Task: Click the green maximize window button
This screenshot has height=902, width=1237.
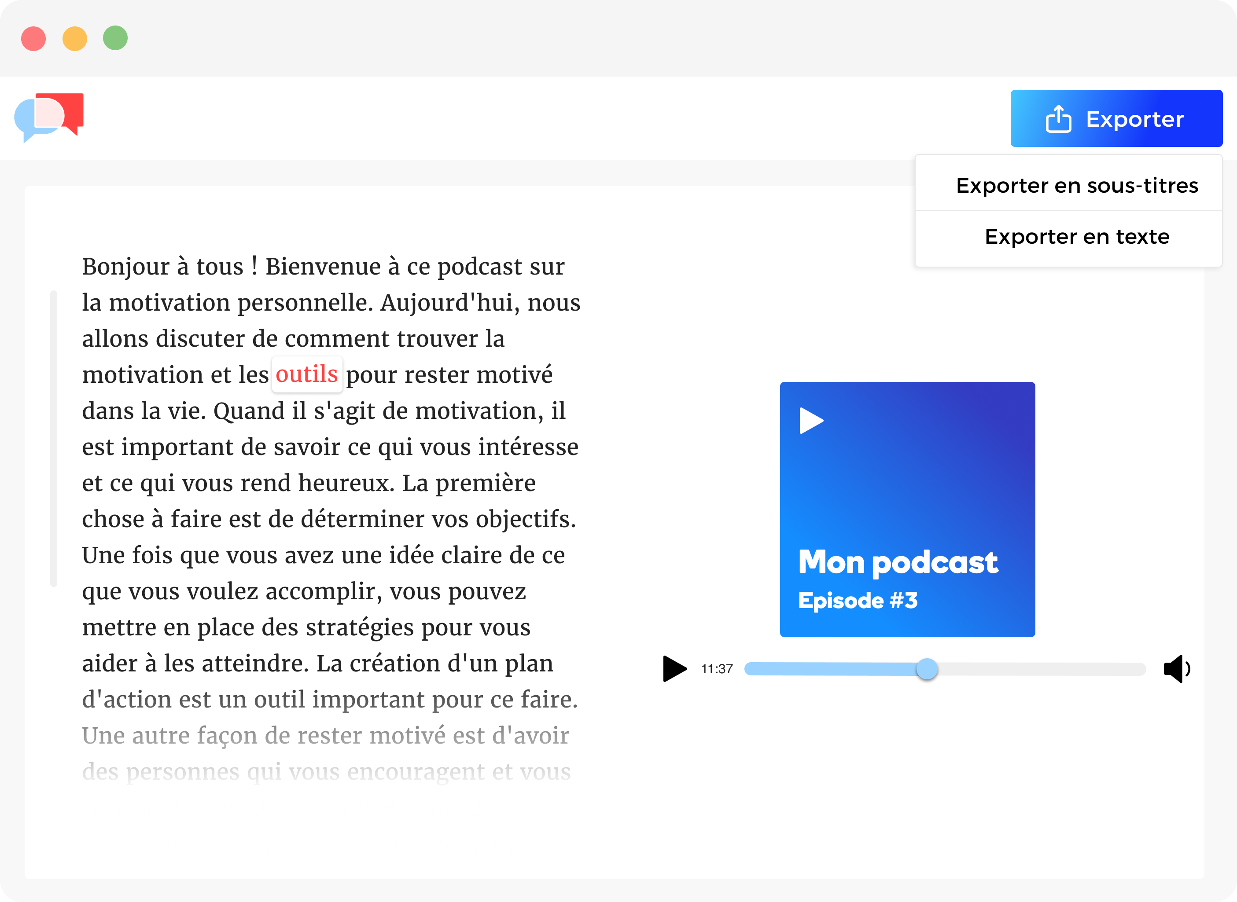Action: 115,38
